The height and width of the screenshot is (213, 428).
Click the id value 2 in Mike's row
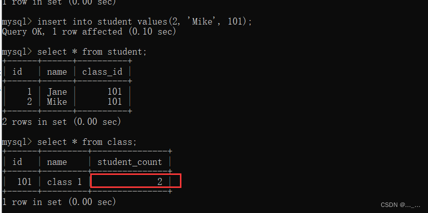click(x=29, y=102)
